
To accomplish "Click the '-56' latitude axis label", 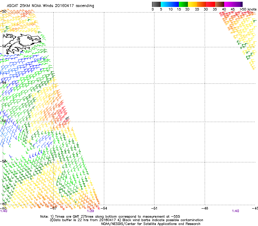I will [3, 121].
